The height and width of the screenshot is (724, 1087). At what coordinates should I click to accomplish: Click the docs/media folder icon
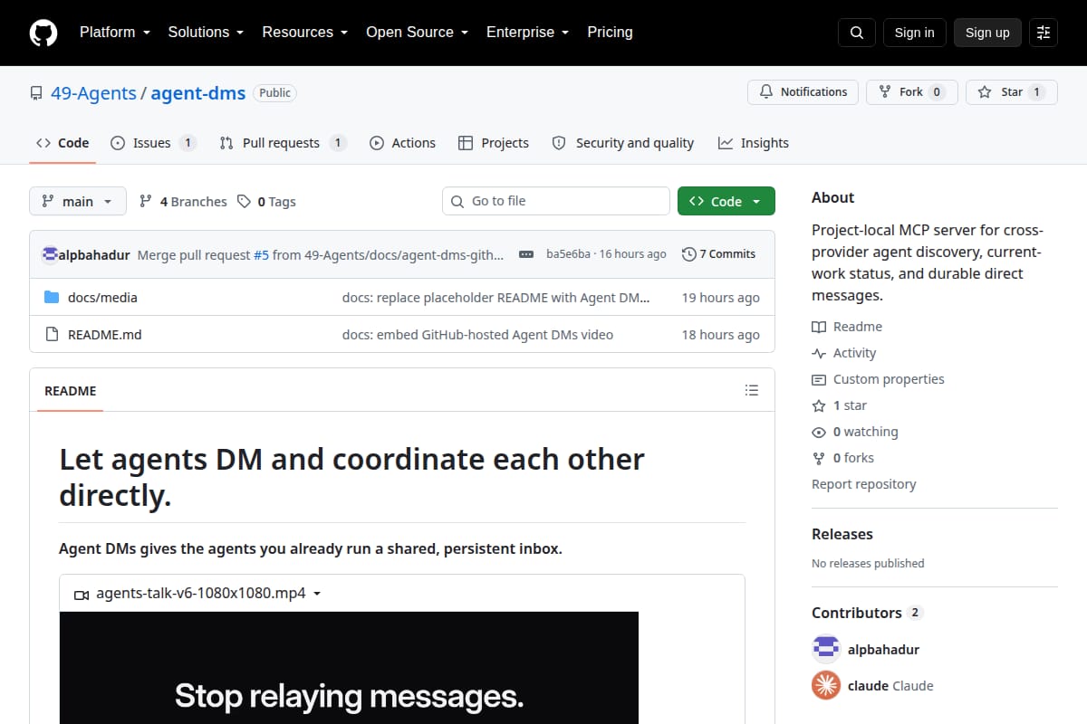click(x=52, y=297)
